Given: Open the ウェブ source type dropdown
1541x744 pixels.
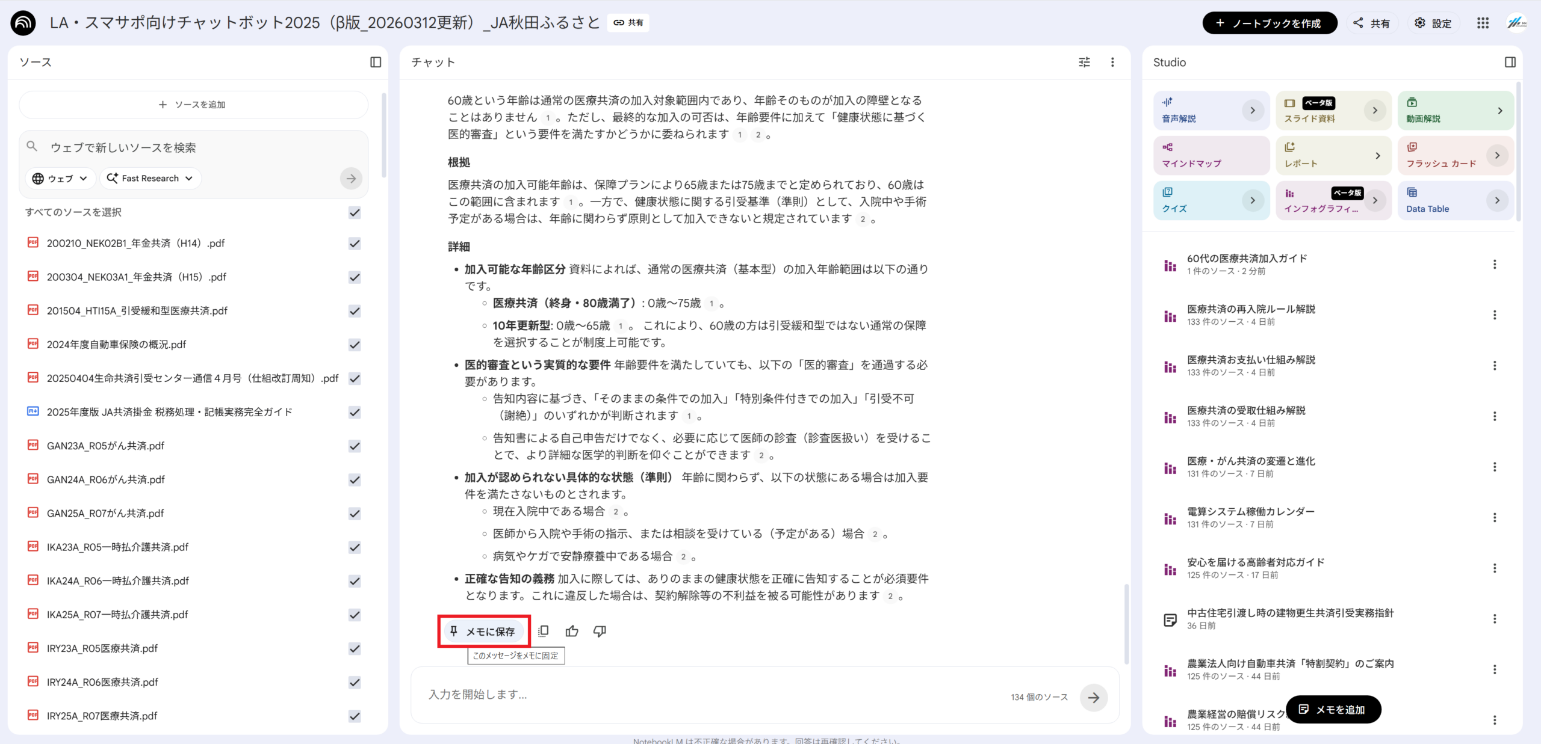Looking at the screenshot, I should [x=60, y=178].
